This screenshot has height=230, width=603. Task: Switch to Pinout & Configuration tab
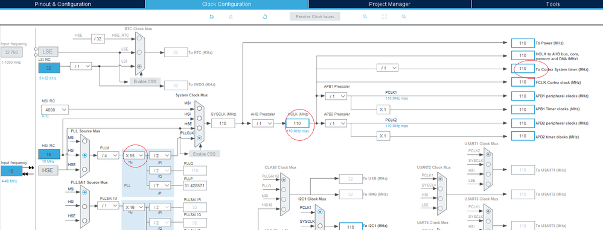(x=63, y=4)
